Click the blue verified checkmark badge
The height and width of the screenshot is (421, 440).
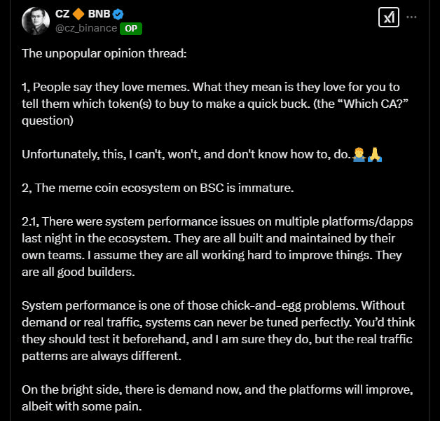click(118, 14)
